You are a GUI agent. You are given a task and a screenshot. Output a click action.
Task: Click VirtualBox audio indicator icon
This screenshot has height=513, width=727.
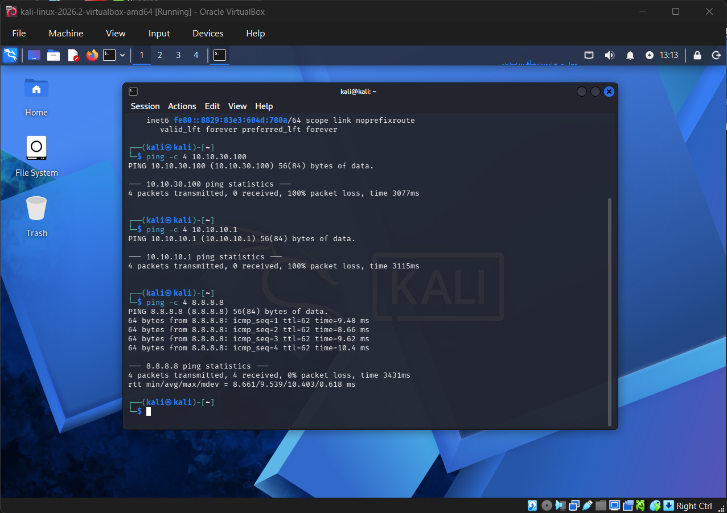[561, 506]
